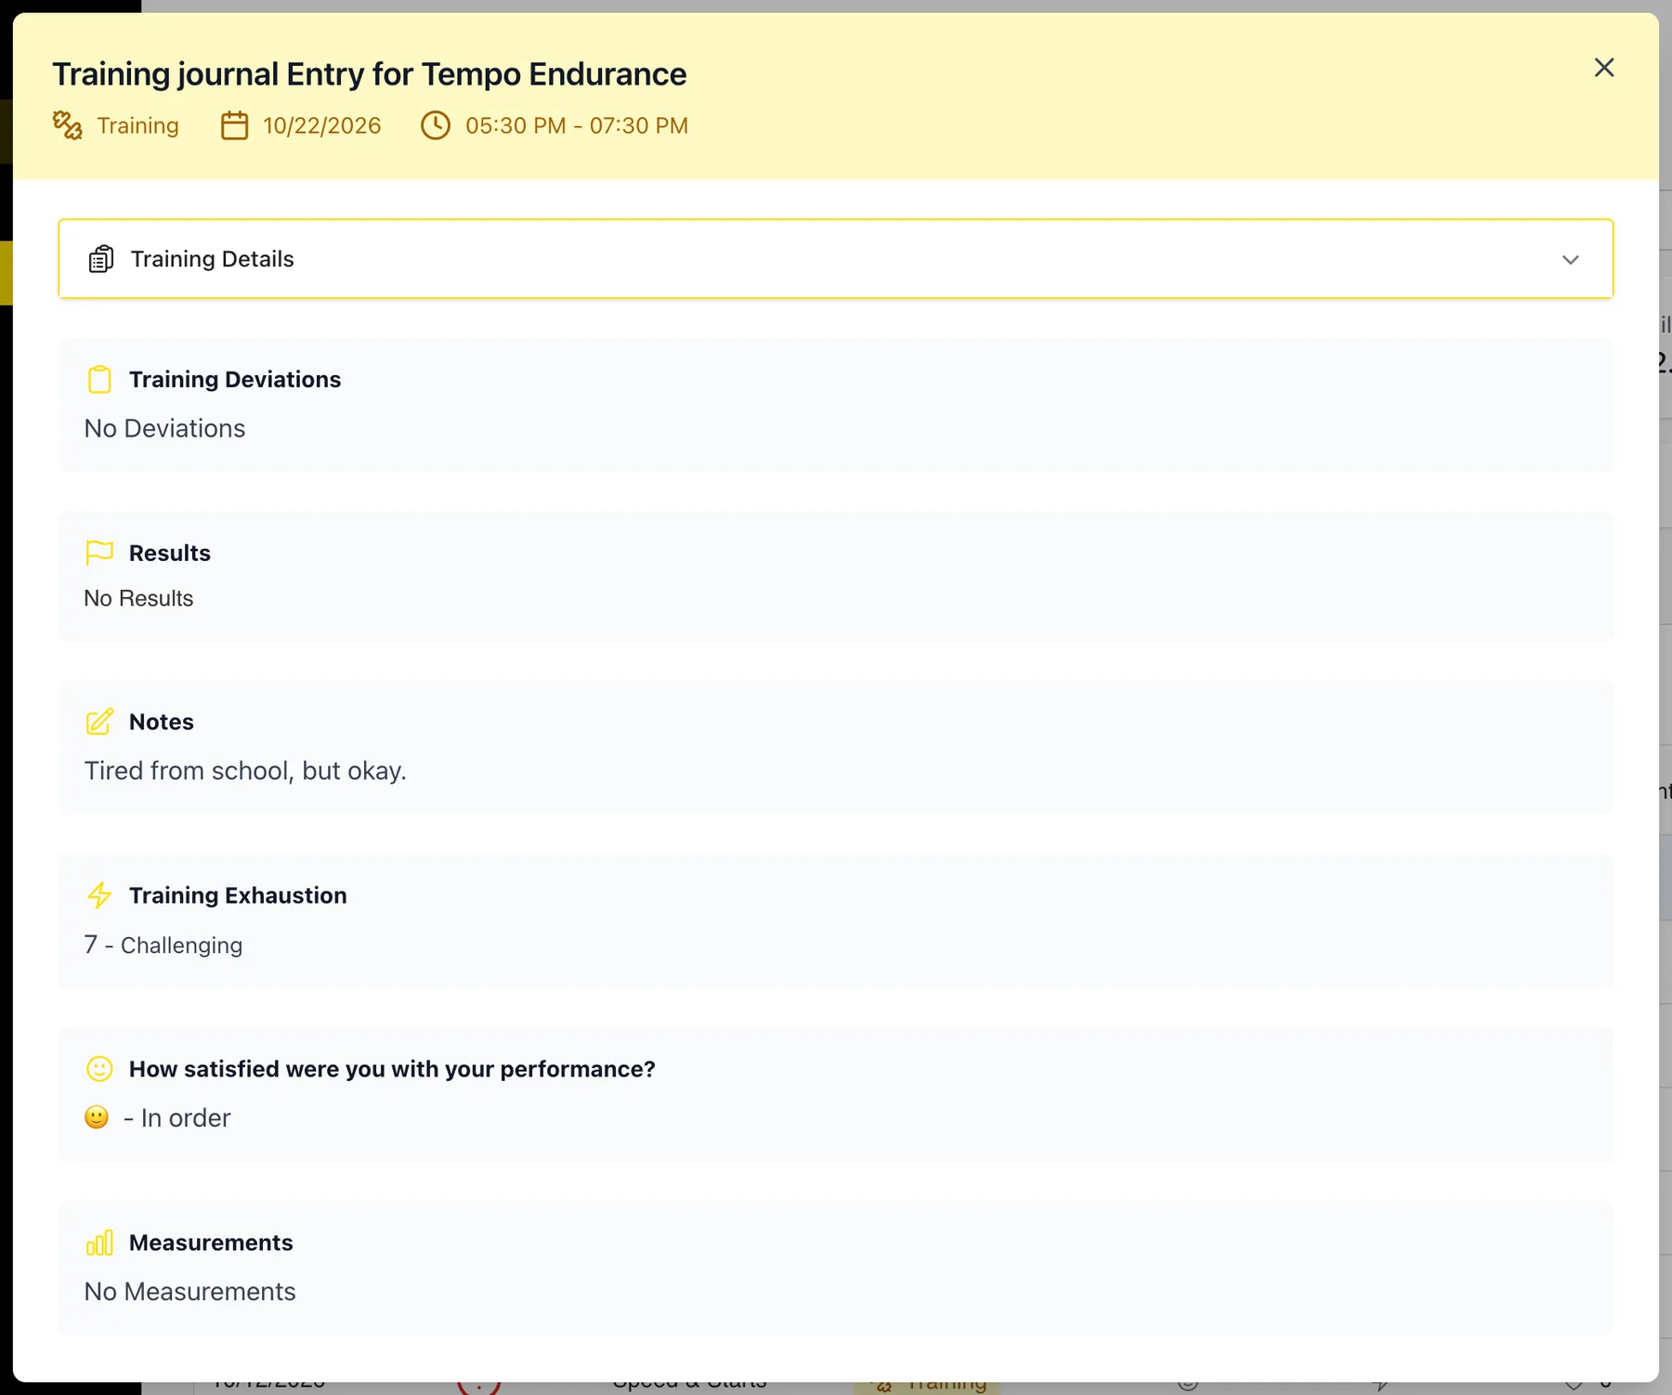Click the calendar icon beside the date

click(x=234, y=125)
